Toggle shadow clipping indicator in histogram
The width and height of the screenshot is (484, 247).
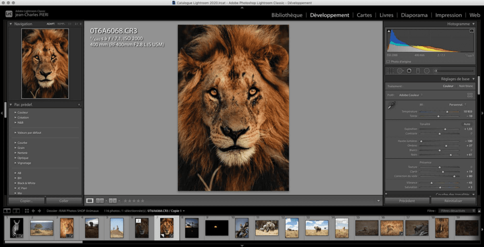tap(389, 31)
